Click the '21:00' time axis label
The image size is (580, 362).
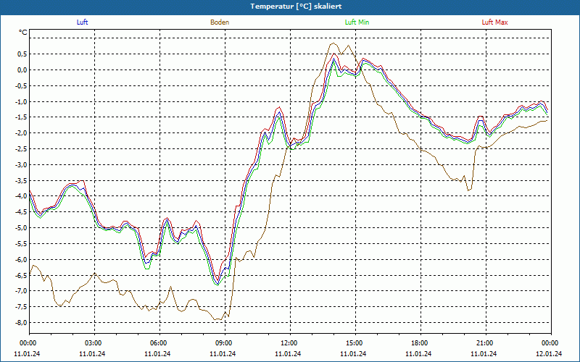point(486,343)
